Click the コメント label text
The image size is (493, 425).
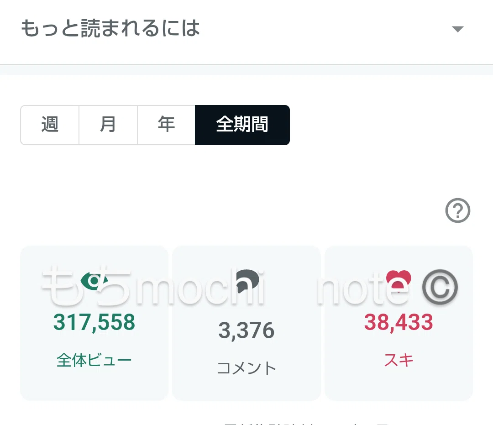coord(246,368)
